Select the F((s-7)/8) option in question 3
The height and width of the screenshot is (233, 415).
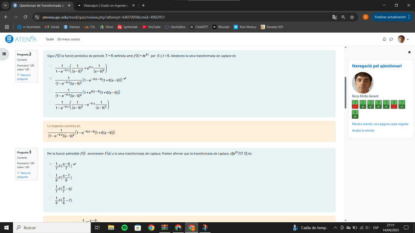pos(50,176)
